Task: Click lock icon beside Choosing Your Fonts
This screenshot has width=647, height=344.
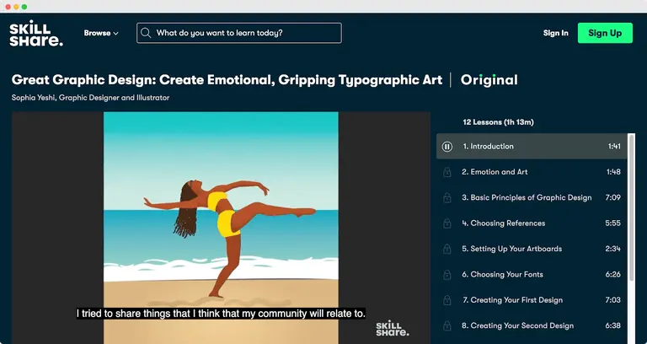Action: (446, 274)
